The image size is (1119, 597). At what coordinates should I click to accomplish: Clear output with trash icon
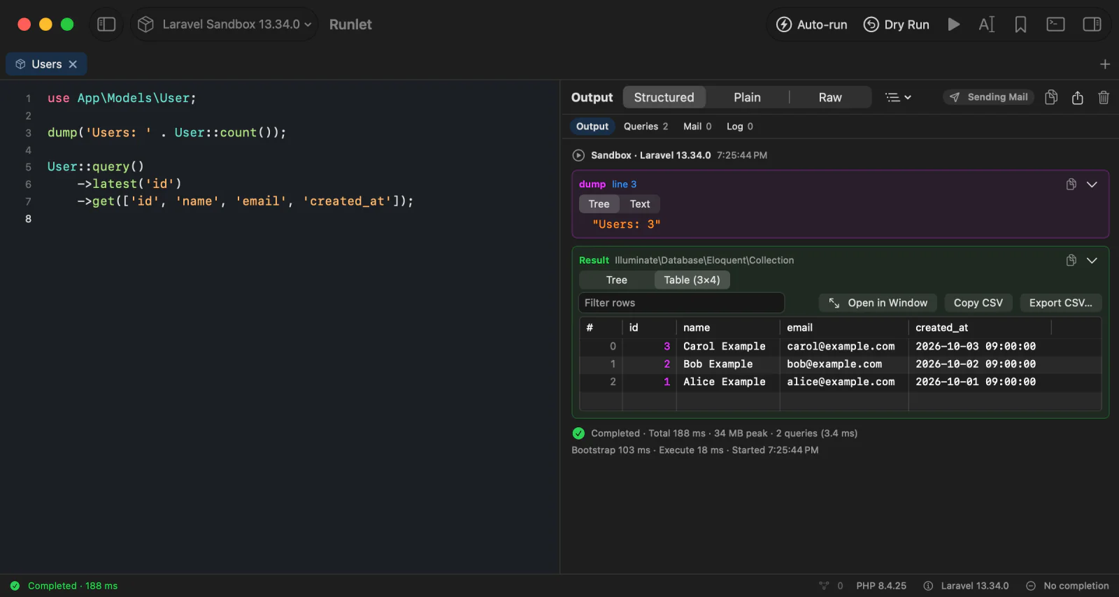click(1104, 97)
